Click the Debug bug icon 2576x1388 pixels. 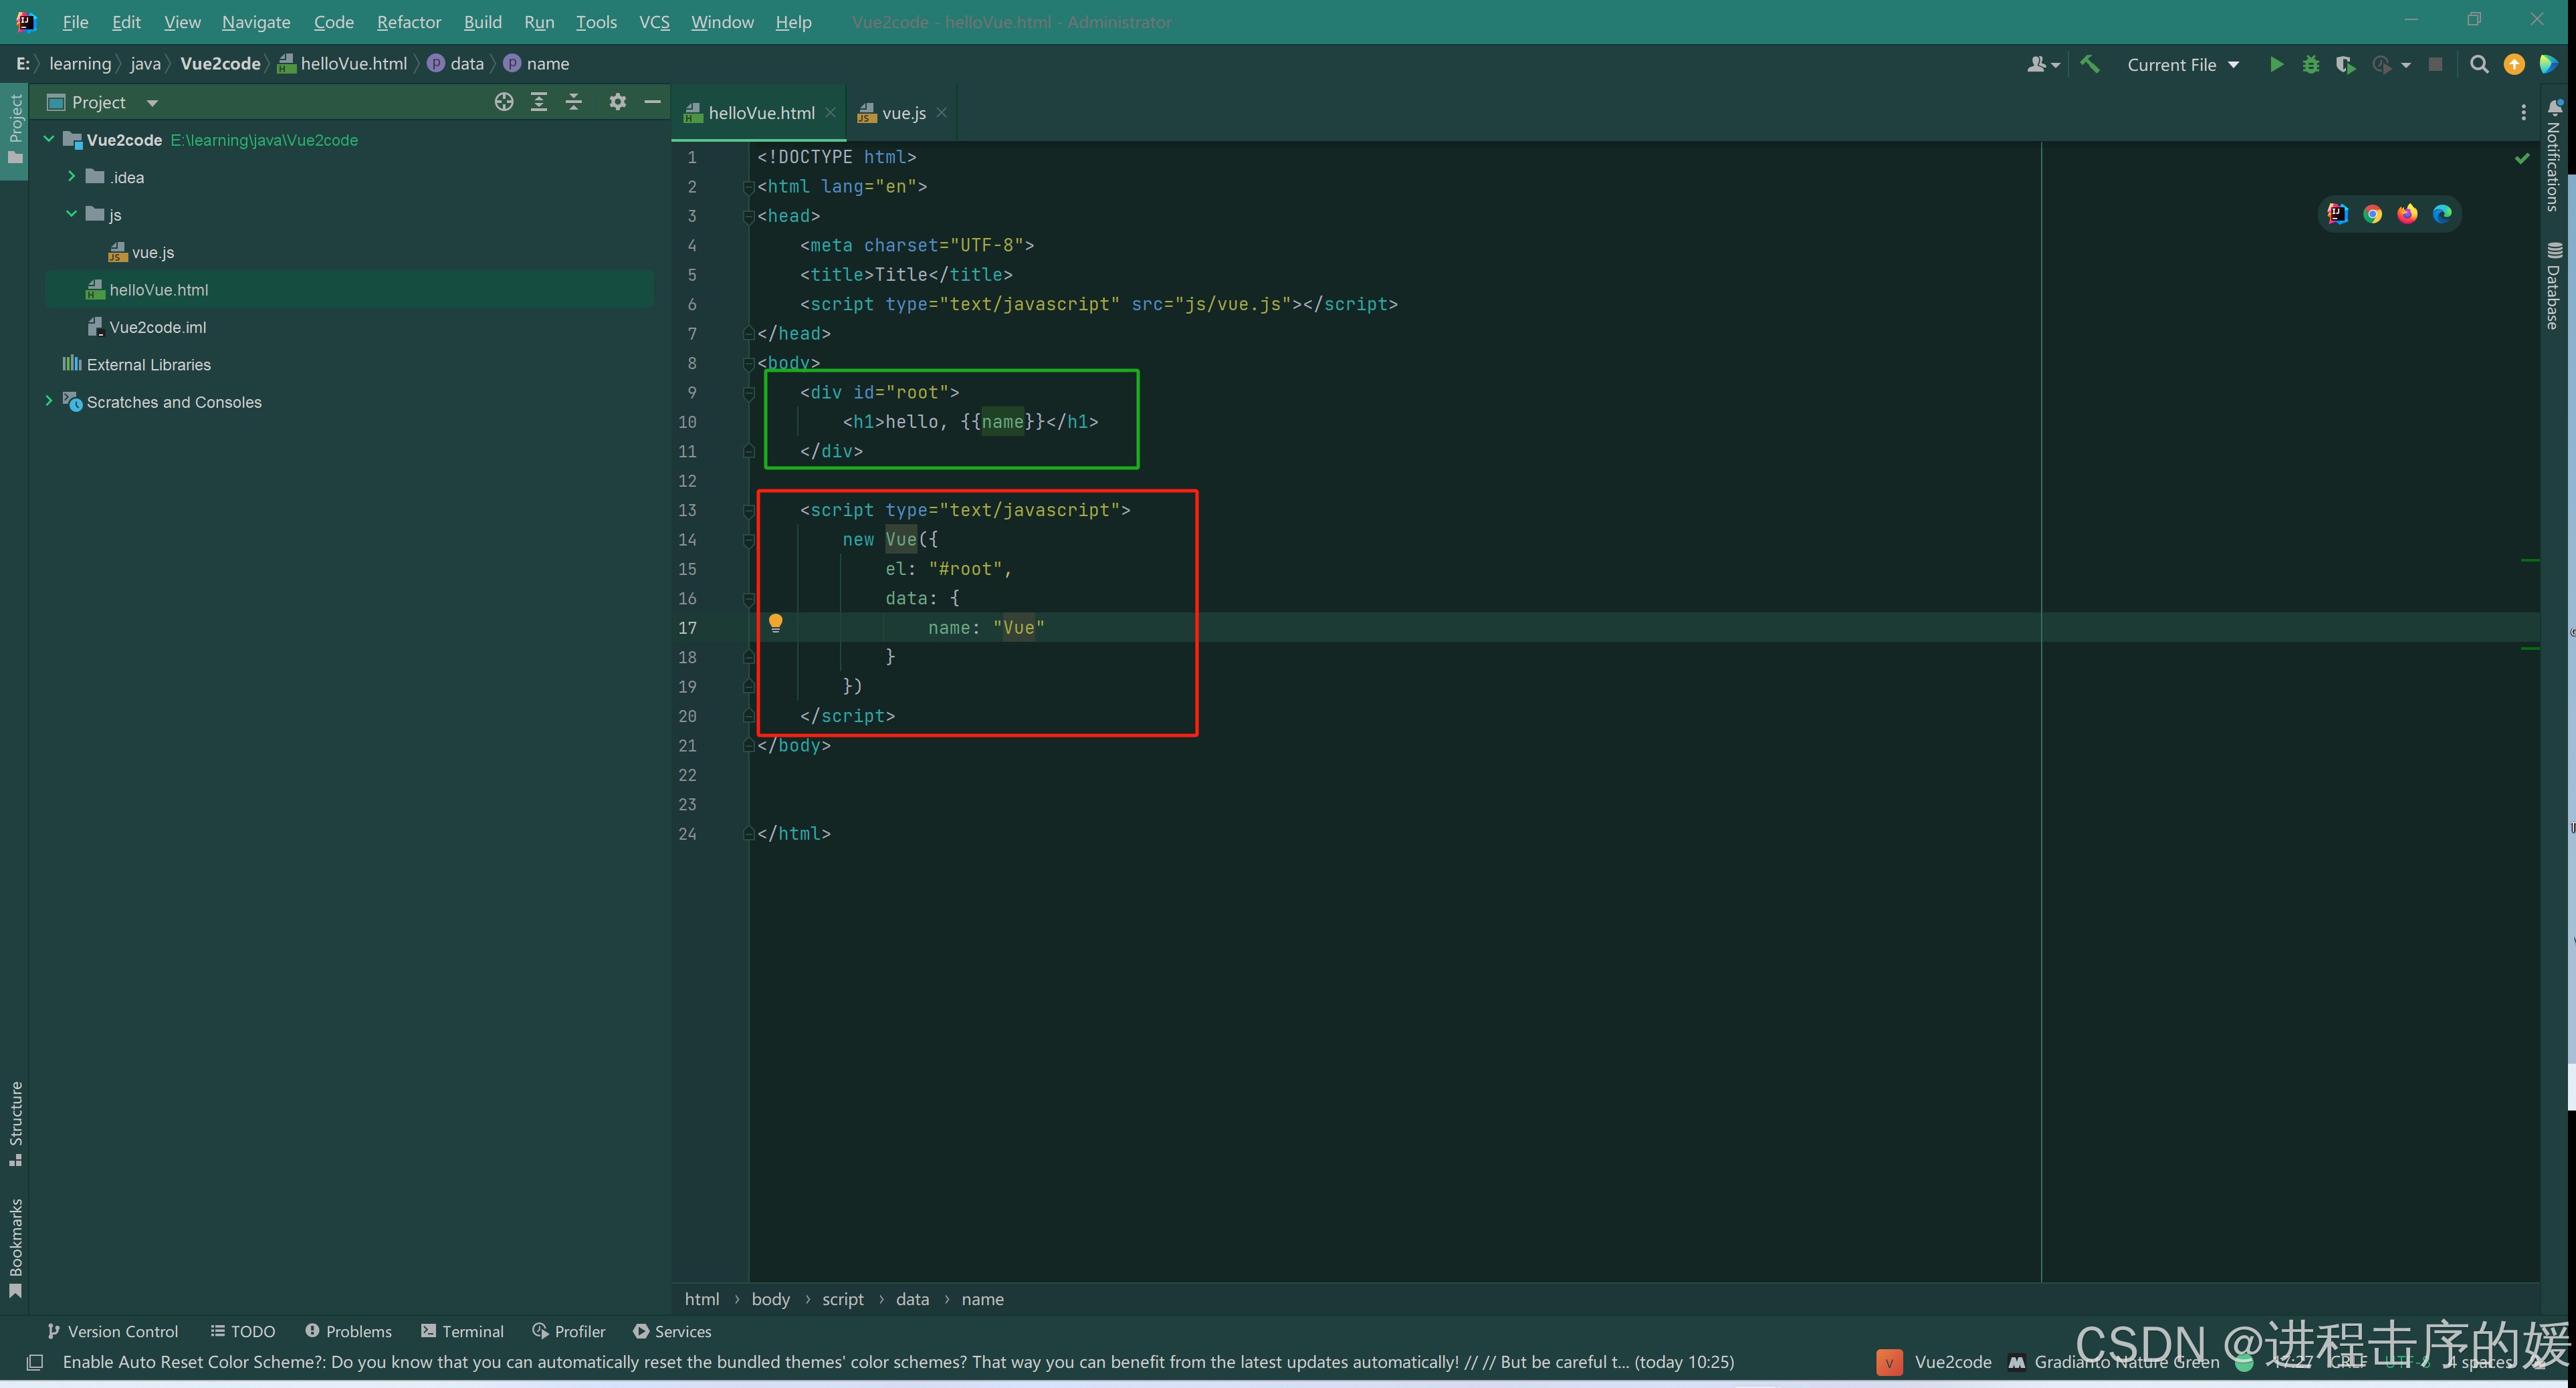coord(2310,65)
